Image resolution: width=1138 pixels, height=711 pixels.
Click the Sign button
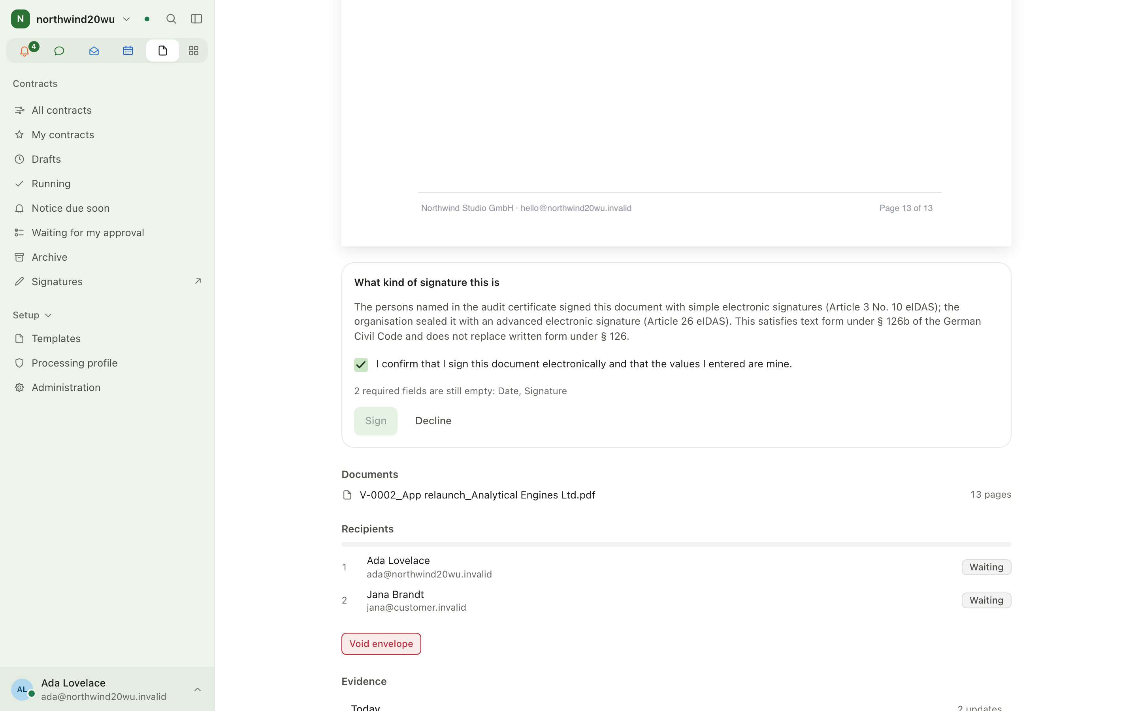[x=376, y=420]
